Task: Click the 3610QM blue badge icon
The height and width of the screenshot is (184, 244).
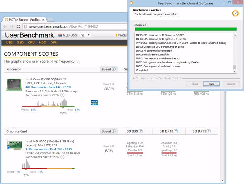Action: pyautogui.click(x=94, y=103)
